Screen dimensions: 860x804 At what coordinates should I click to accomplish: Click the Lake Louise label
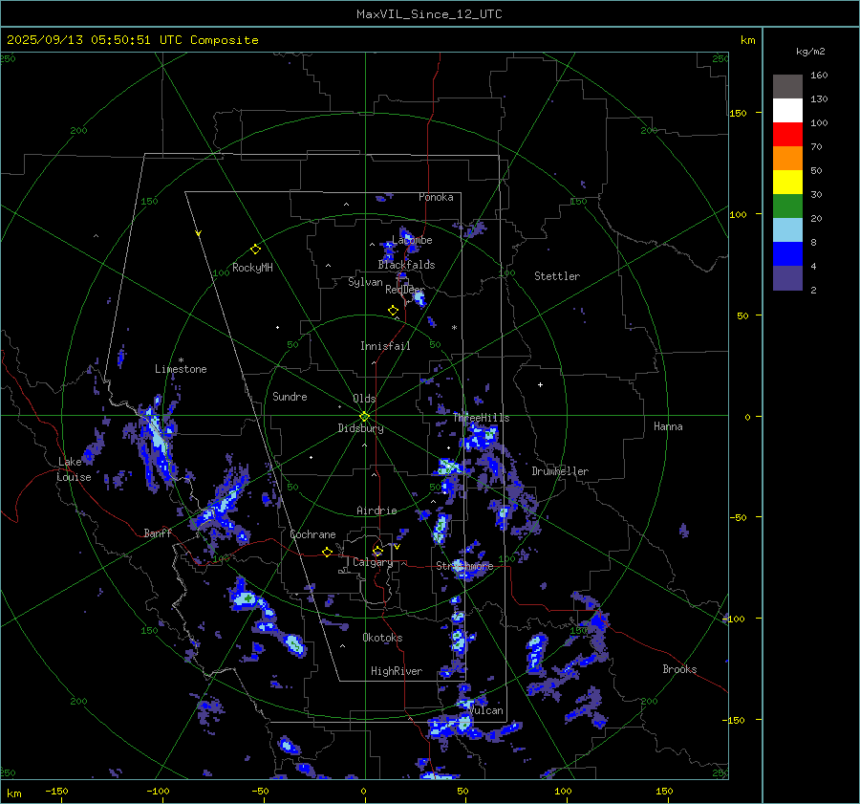coord(74,469)
